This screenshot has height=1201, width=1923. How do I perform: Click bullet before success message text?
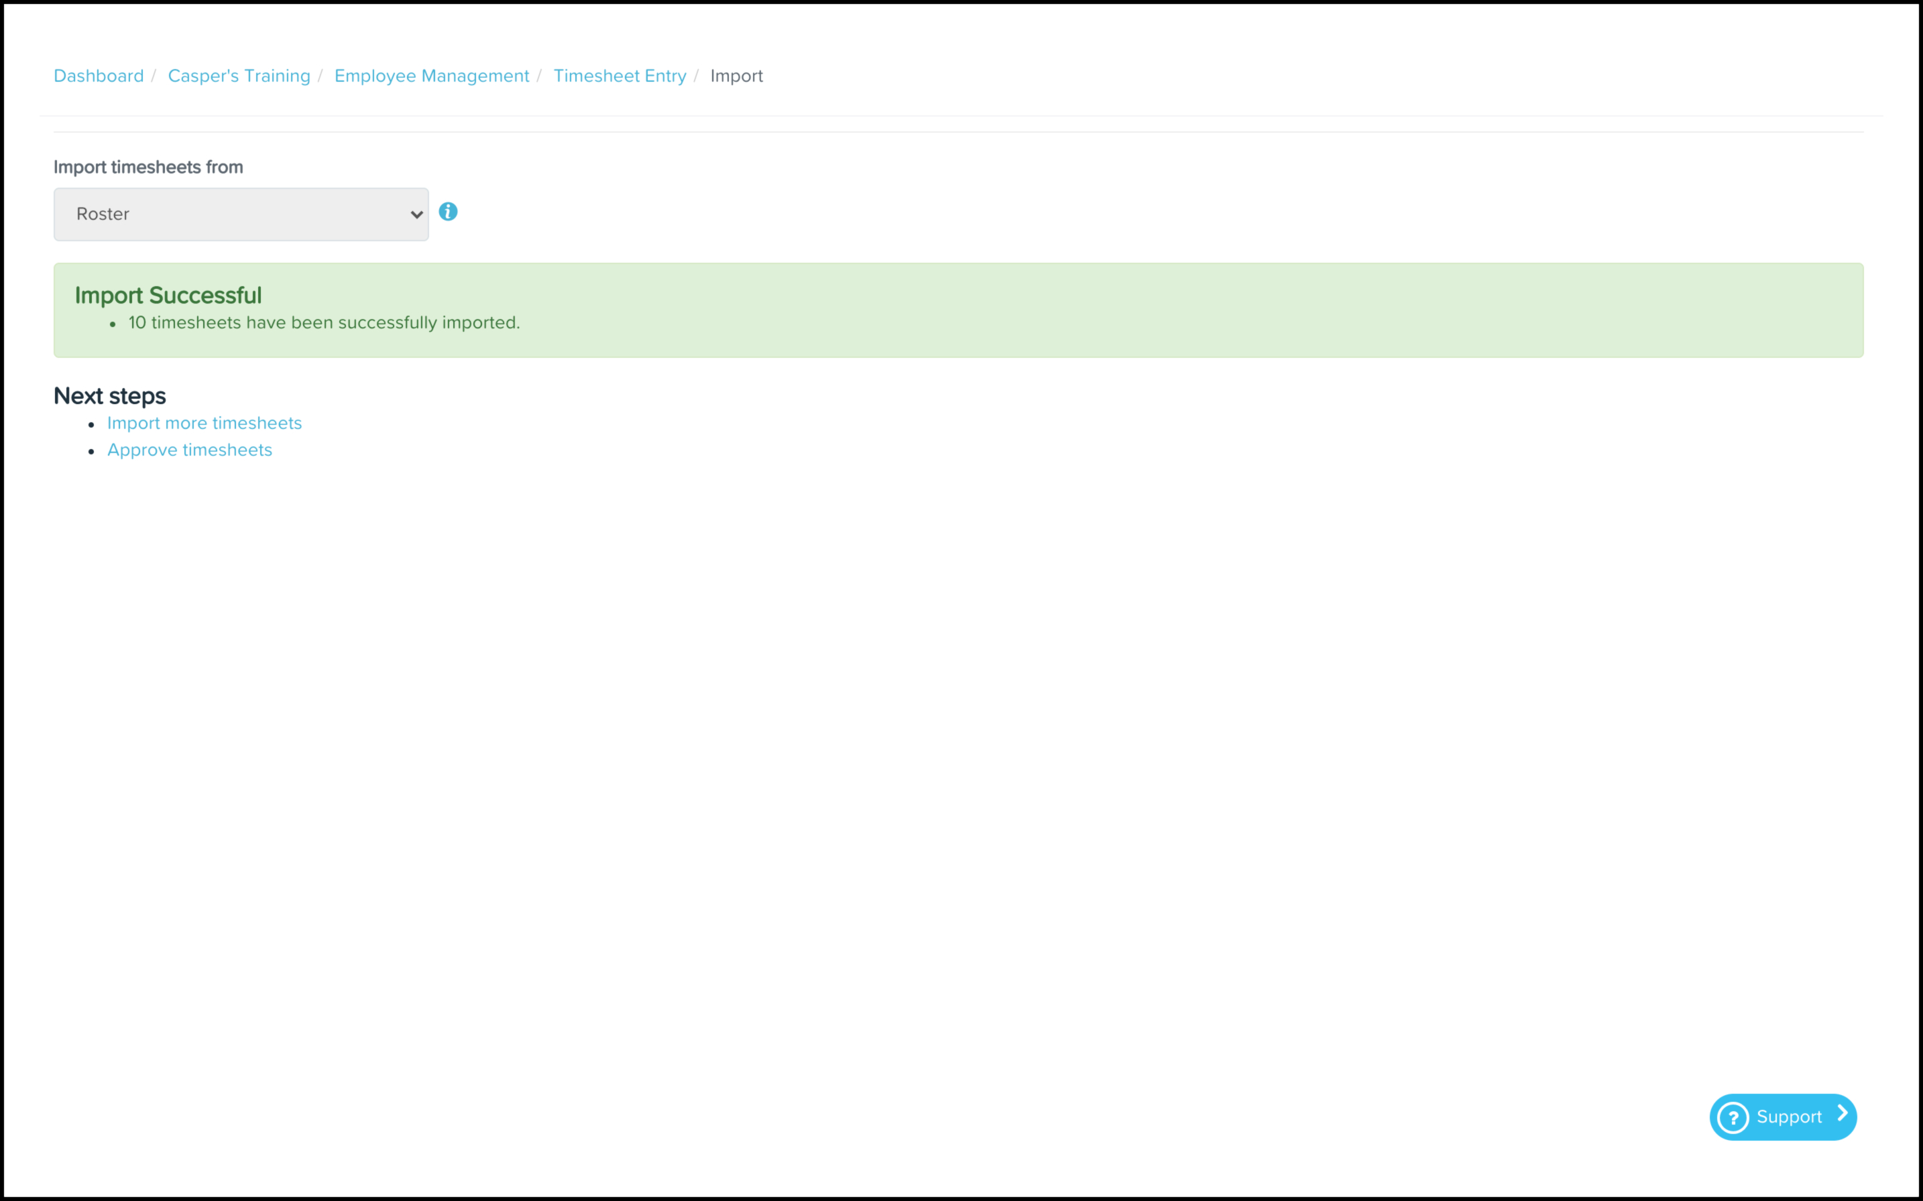pyautogui.click(x=113, y=324)
